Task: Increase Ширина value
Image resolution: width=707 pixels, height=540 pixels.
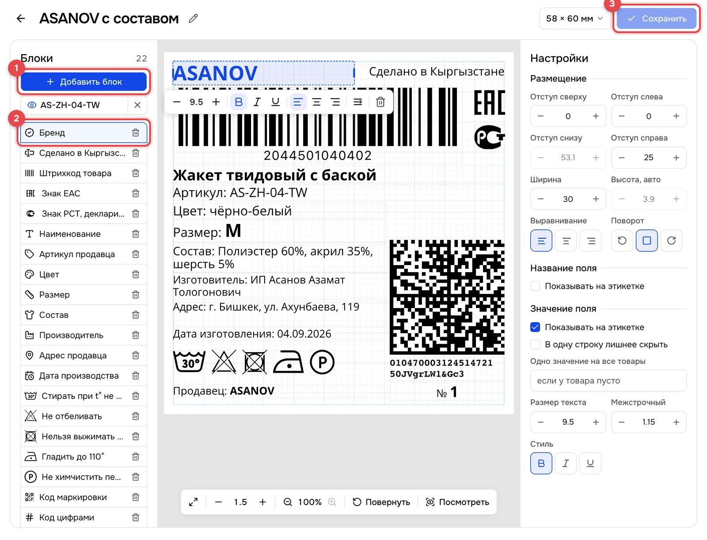Action: tap(596, 199)
